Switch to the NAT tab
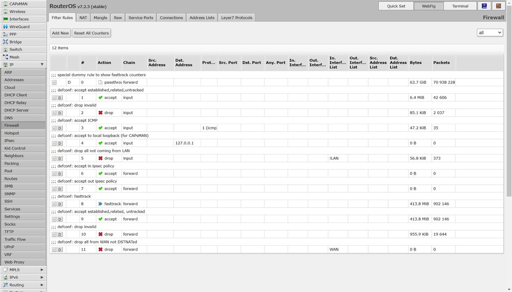512x292 pixels. click(x=83, y=17)
